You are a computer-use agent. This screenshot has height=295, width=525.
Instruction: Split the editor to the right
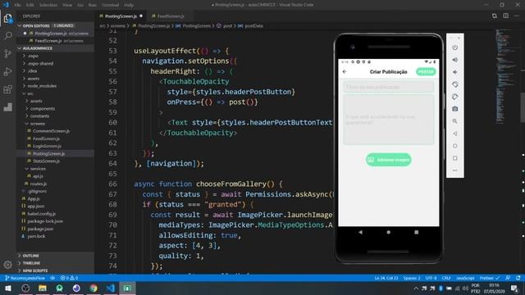point(505,16)
